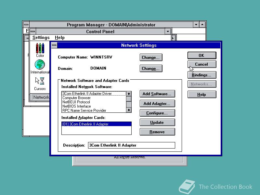Open the Color control panel
The image size is (260, 195).
[x=40, y=49]
